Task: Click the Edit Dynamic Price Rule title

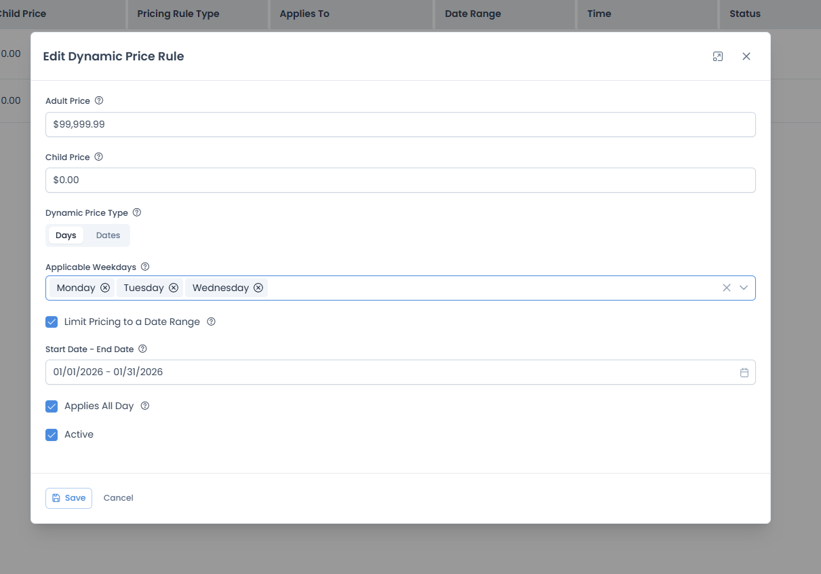Action: point(113,56)
